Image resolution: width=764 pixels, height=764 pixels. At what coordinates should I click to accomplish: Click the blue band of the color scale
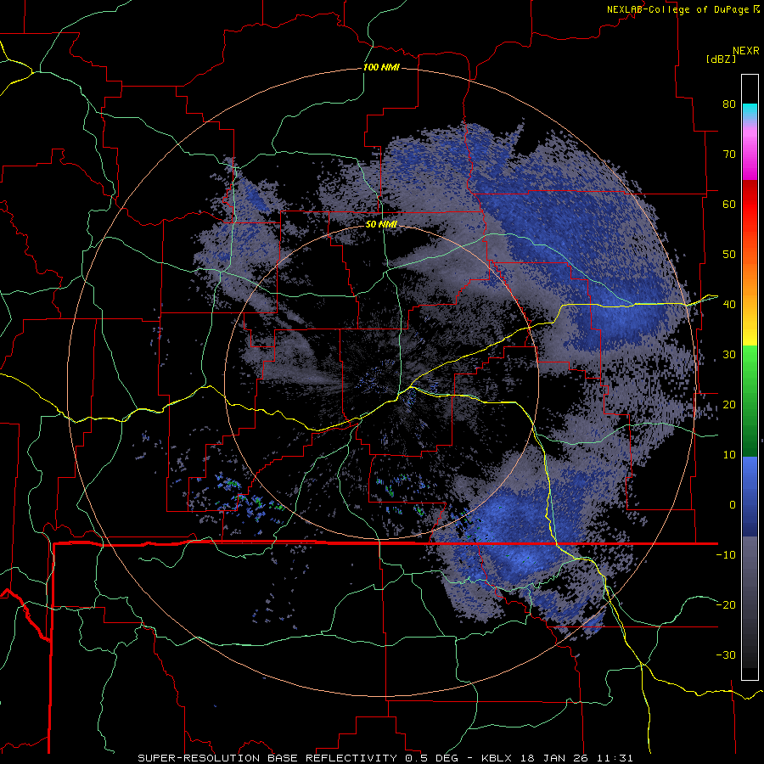[750, 497]
